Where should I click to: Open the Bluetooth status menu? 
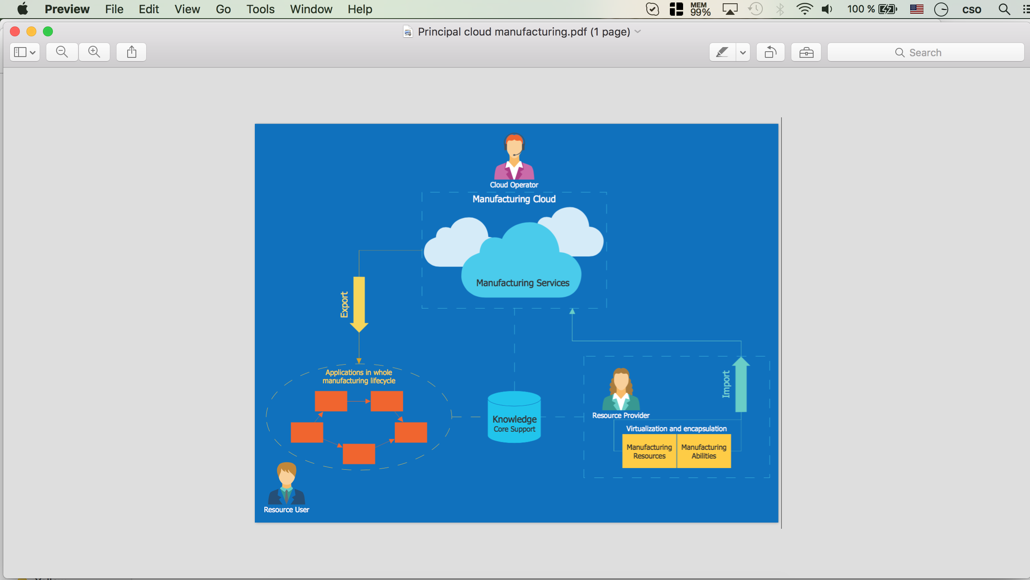780,9
